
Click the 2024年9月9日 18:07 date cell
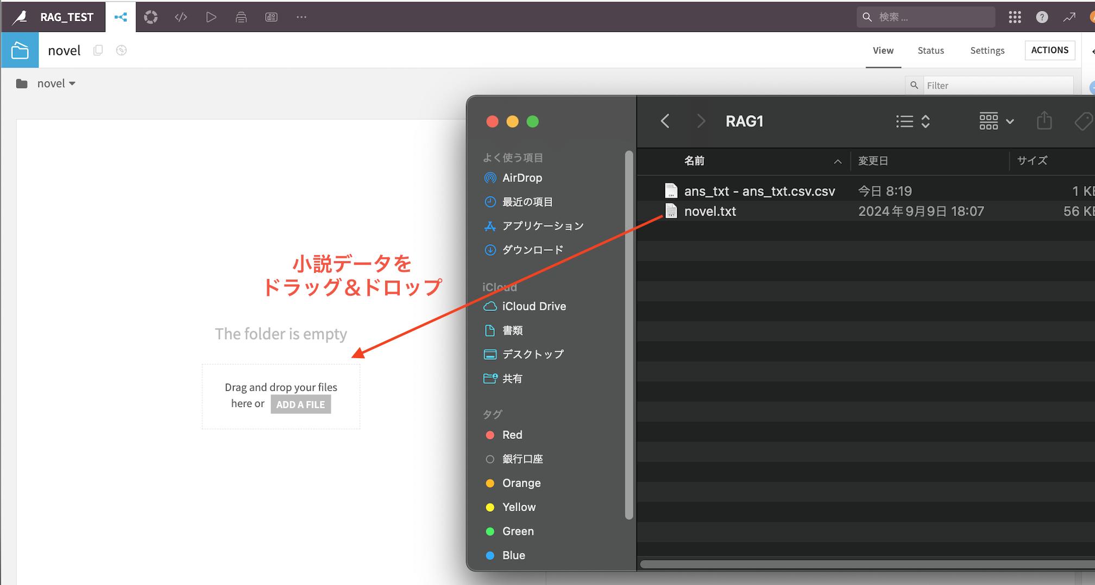(x=921, y=211)
